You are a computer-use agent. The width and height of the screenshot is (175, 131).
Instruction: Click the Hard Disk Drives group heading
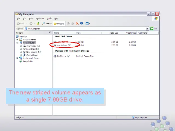tap(64, 36)
